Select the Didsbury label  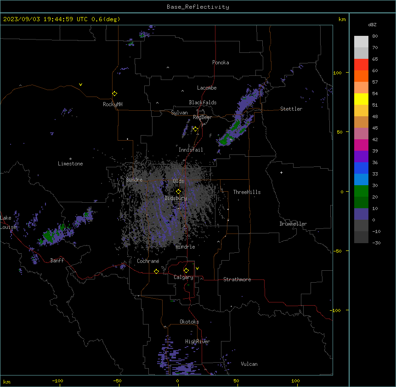pyautogui.click(x=176, y=198)
